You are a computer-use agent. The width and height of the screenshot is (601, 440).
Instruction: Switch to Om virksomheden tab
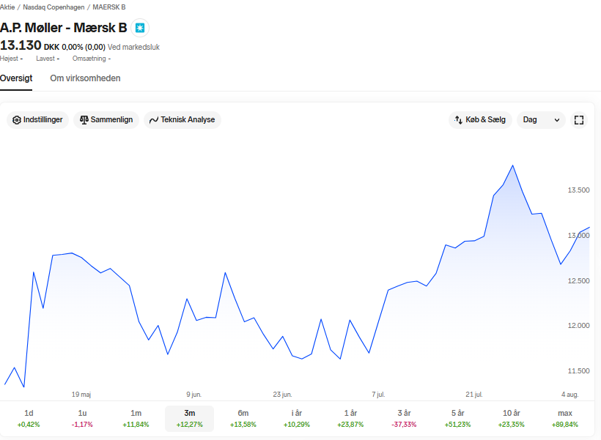[x=85, y=78]
